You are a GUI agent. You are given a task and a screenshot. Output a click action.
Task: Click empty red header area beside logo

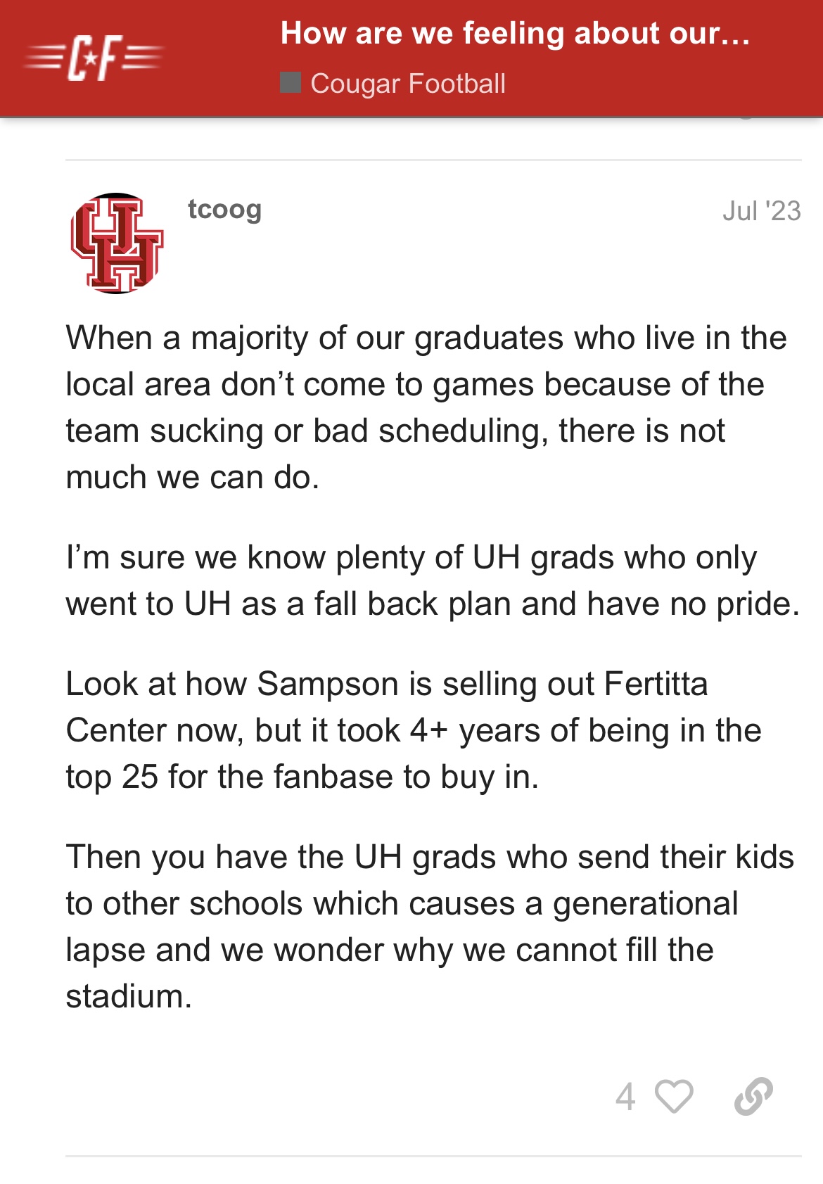222,58
